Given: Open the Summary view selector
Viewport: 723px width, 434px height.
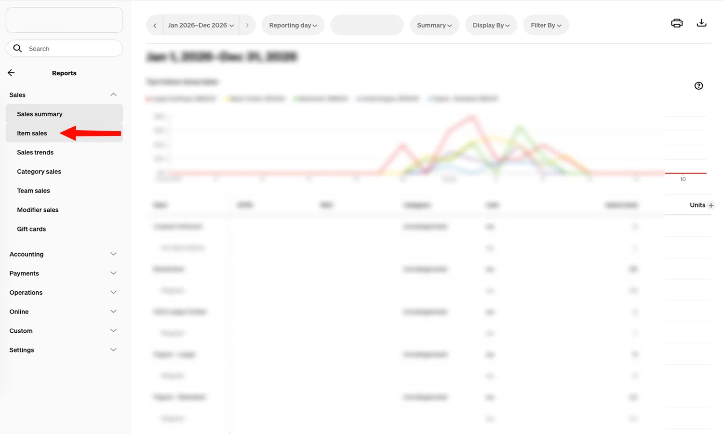Looking at the screenshot, I should click(x=434, y=25).
